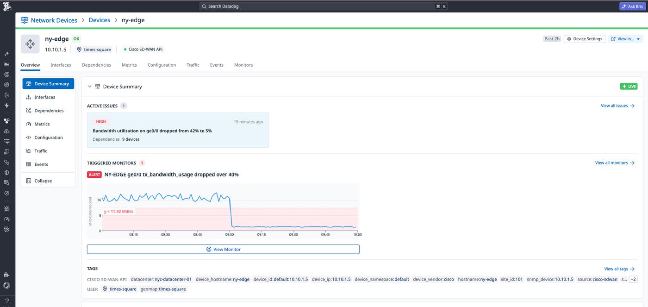This screenshot has width=648, height=307.
Task: Click the Network Devices breadcrumb
Action: click(x=54, y=20)
